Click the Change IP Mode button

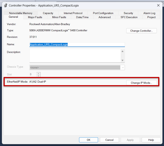point(141,83)
